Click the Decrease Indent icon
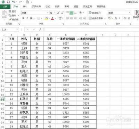The image size is (139, 129). click(81, 18)
